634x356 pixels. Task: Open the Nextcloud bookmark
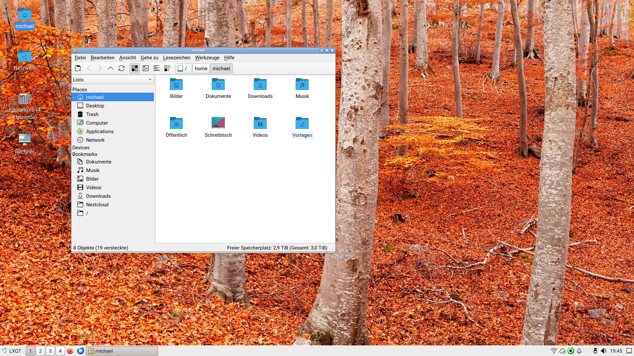coord(97,205)
